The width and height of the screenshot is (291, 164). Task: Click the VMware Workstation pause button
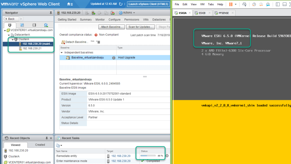231,4
